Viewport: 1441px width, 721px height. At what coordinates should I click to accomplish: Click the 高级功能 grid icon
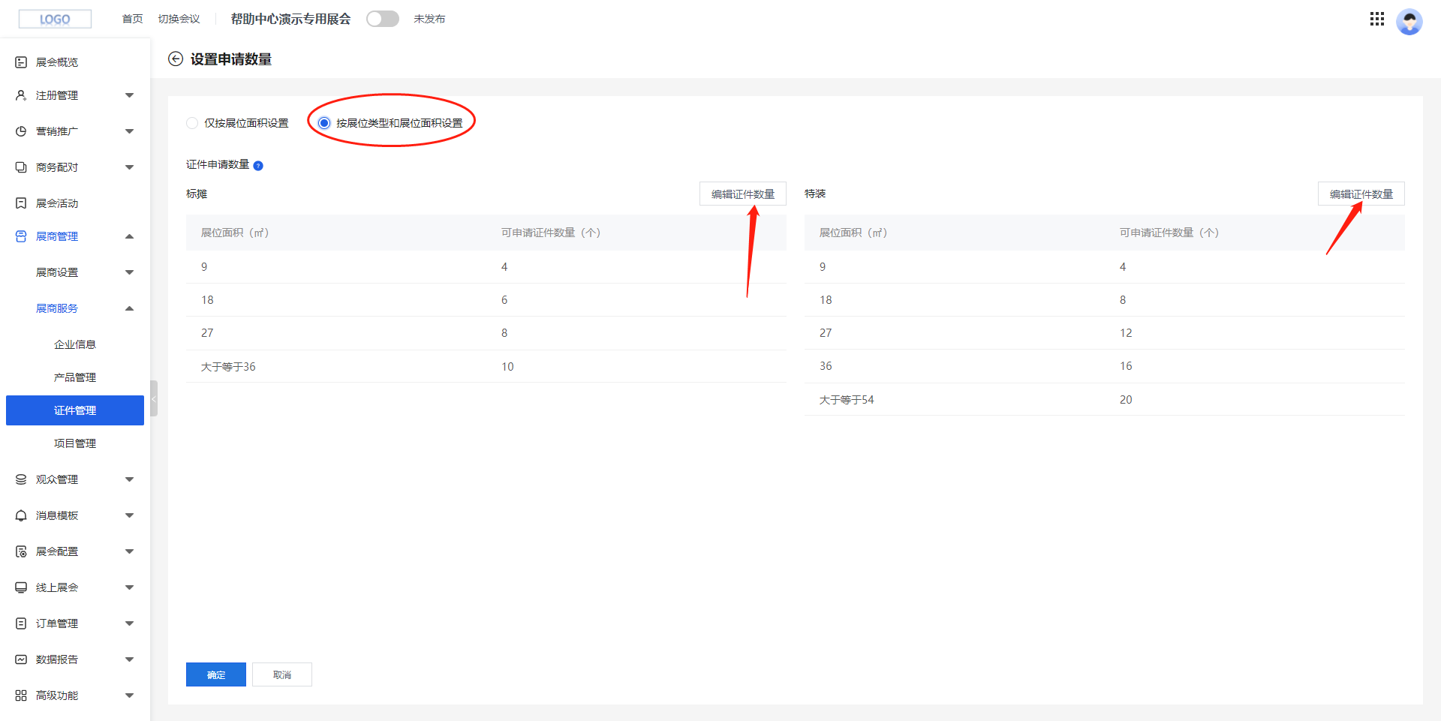pos(21,695)
